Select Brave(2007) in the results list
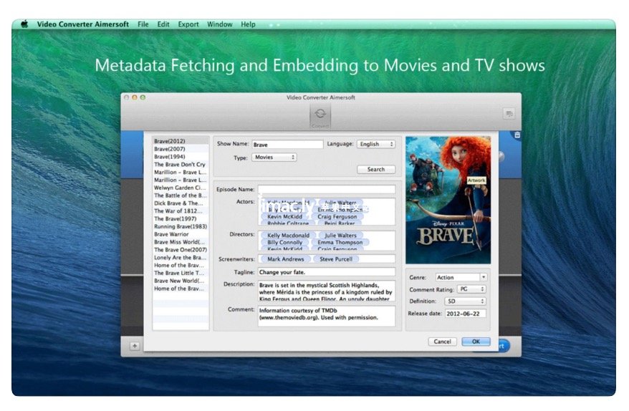The width and height of the screenshot is (629, 411). point(181,149)
